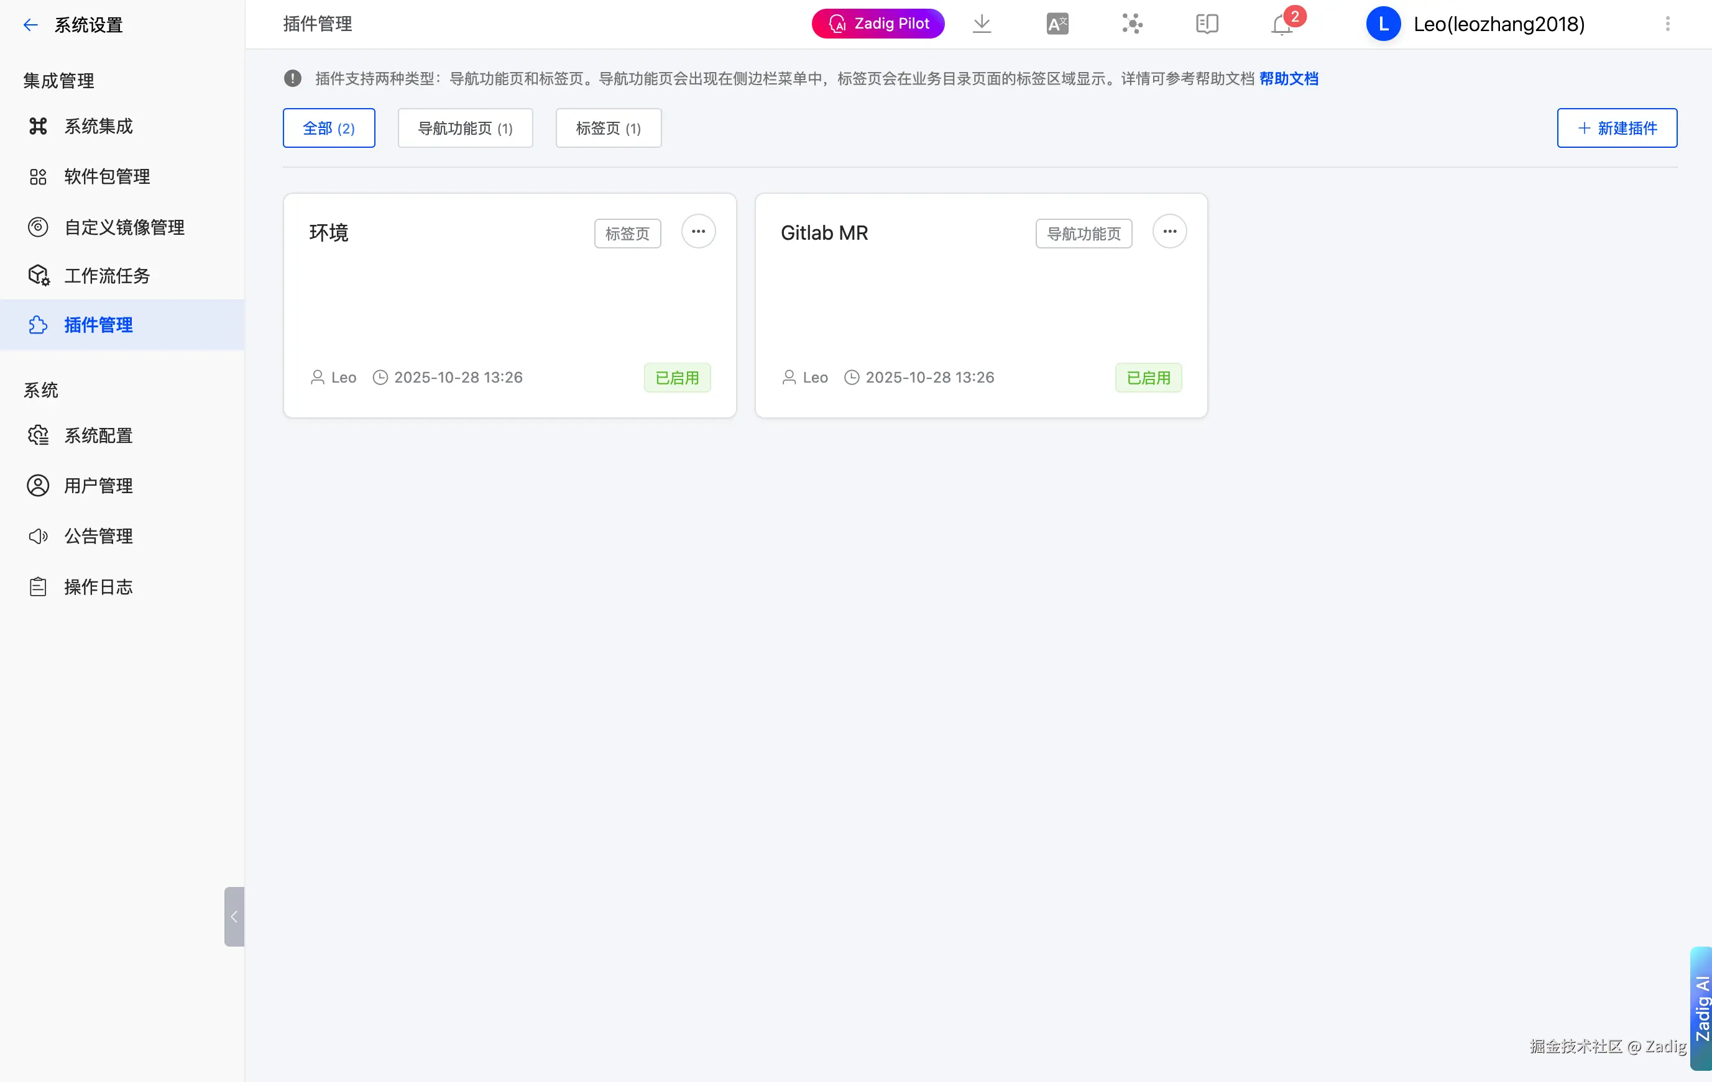The image size is (1712, 1082).
Task: Open the vertical dots menu top right
Action: (1667, 24)
